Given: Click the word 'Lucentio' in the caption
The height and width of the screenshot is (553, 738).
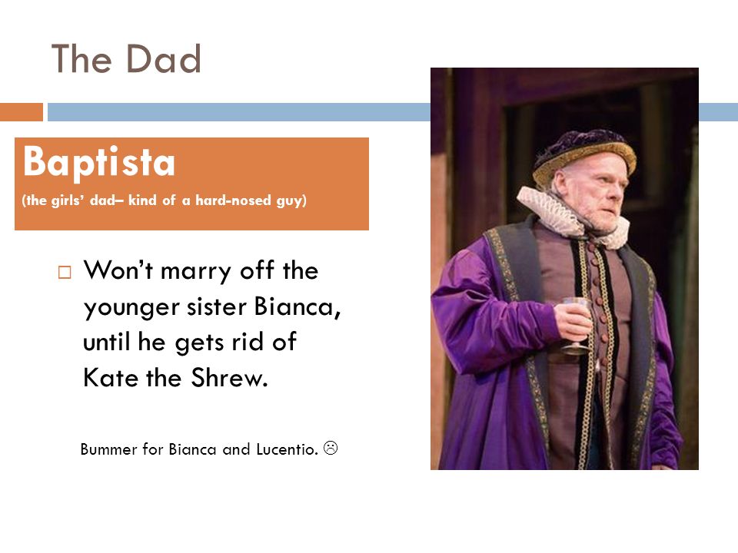Looking at the screenshot, I should 287,449.
